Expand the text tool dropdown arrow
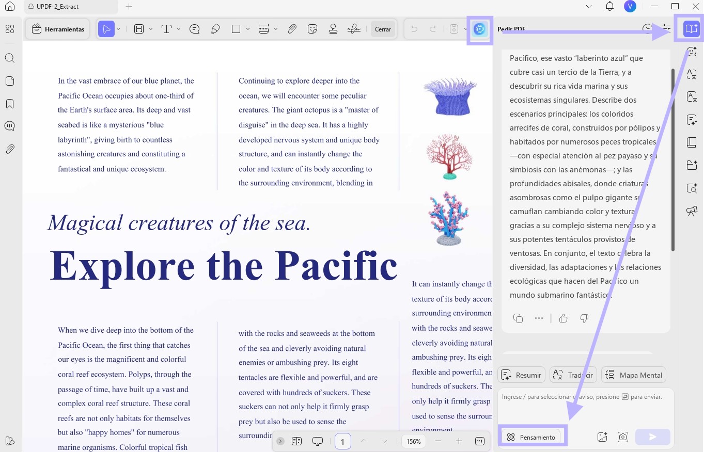 click(179, 29)
